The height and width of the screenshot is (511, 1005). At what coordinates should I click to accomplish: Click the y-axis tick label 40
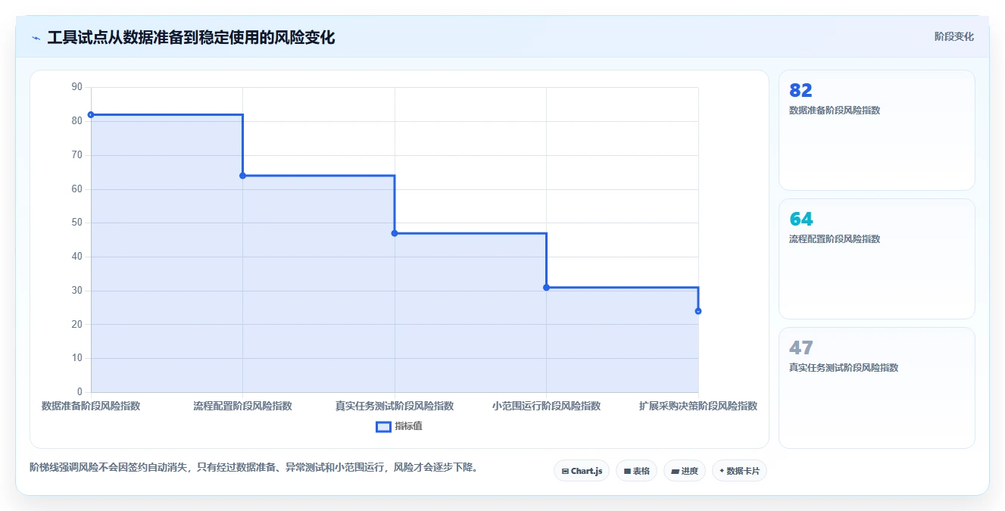(76, 257)
